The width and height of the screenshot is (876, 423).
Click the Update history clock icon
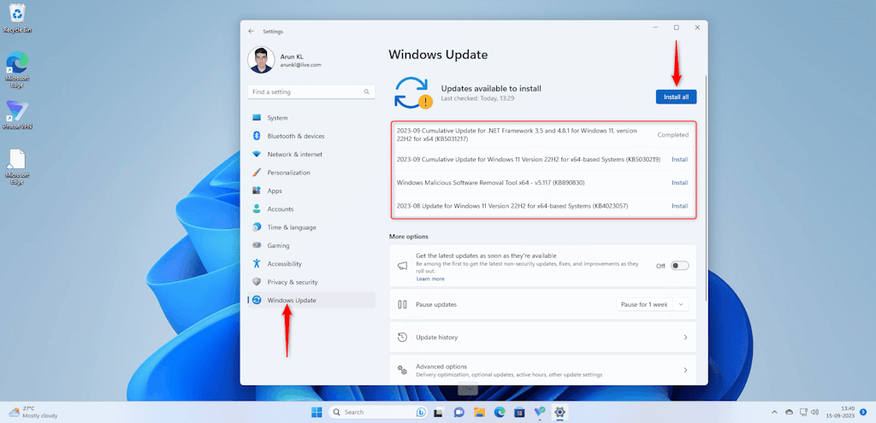[x=402, y=337]
